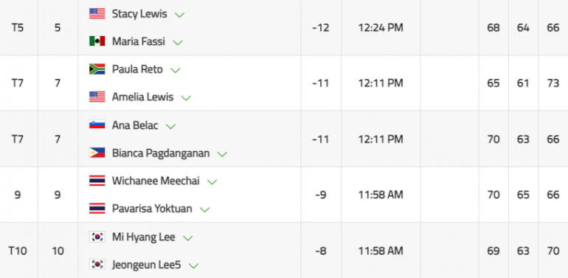Click the Korea flag beside Mi Hyang Lee
Viewport: 568px width, 278px height.
[x=97, y=237]
